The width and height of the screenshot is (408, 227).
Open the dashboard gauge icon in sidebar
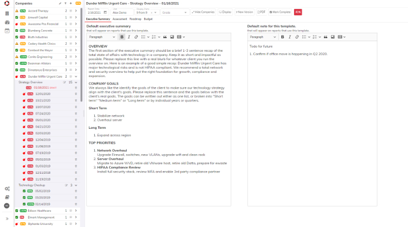coord(7,22)
